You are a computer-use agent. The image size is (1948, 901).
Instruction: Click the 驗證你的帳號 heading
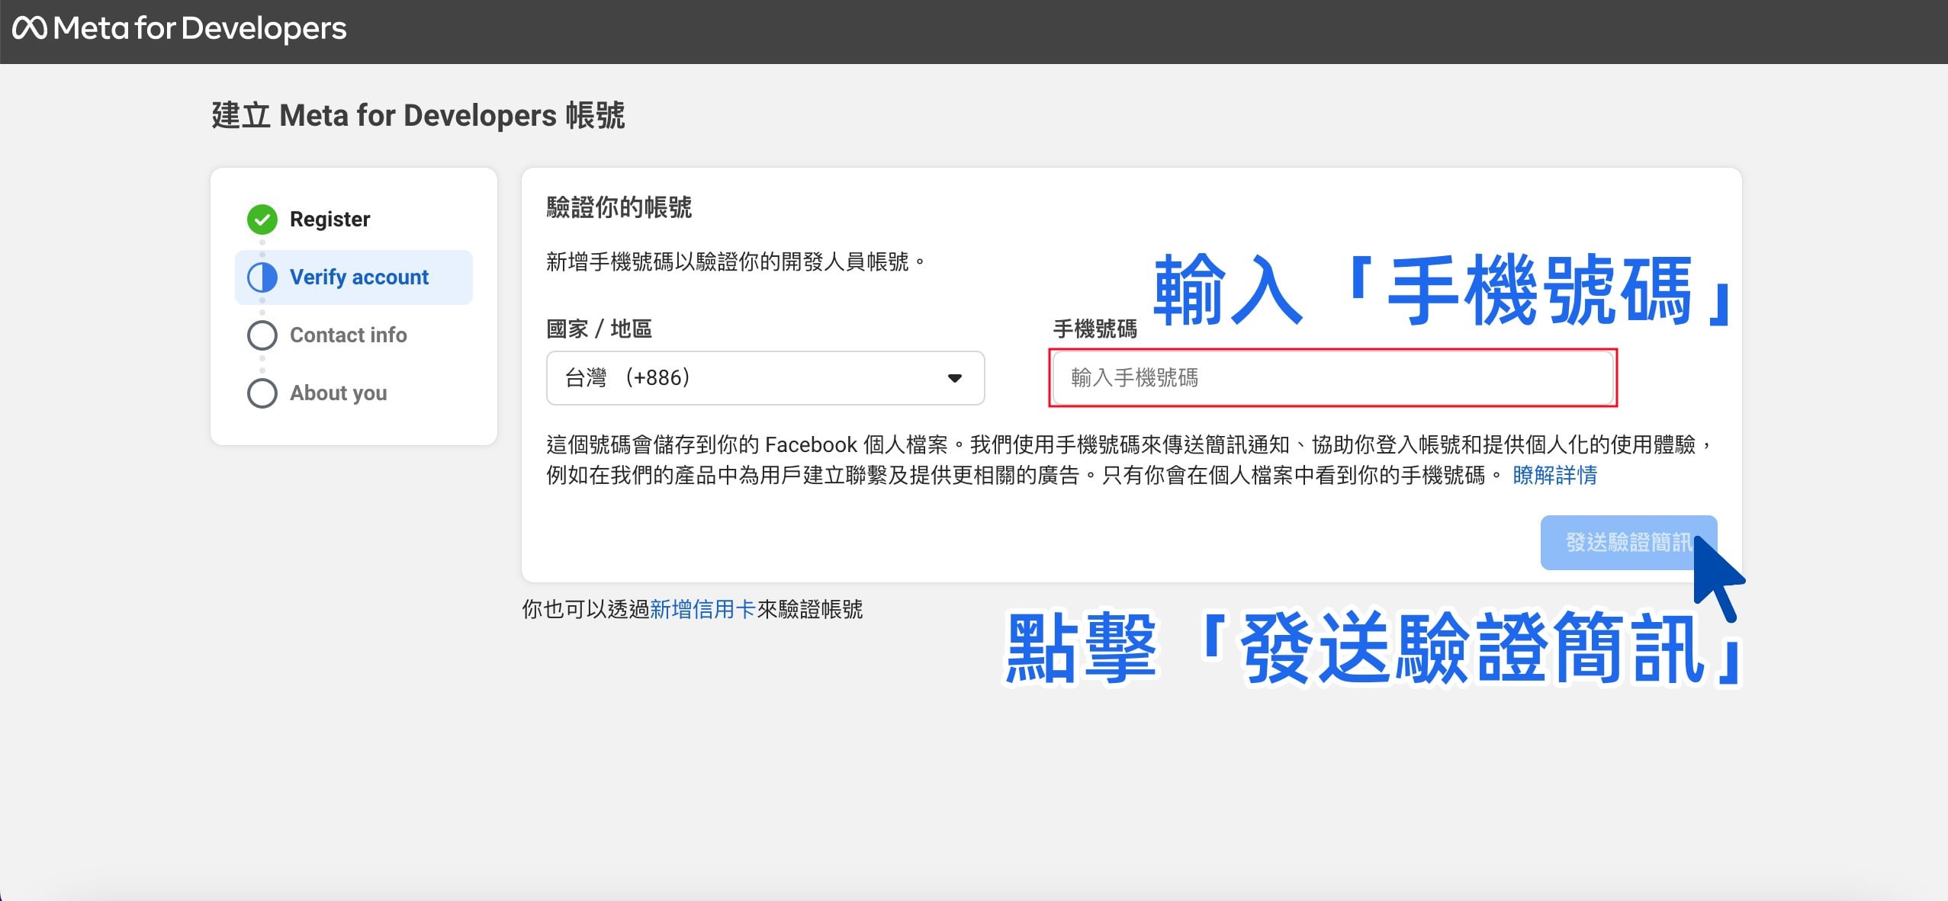[619, 207]
